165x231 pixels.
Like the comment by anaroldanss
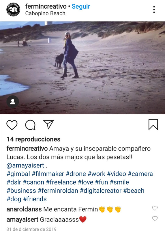click(155, 208)
